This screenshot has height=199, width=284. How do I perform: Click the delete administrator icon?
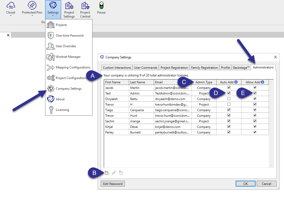[x=121, y=173]
